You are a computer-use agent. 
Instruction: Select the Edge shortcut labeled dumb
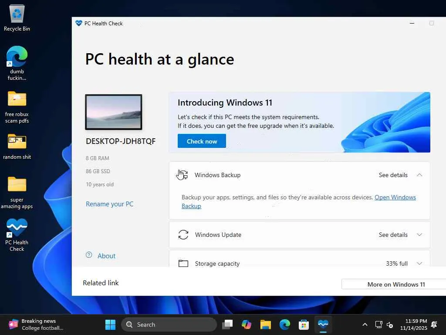[x=17, y=63]
